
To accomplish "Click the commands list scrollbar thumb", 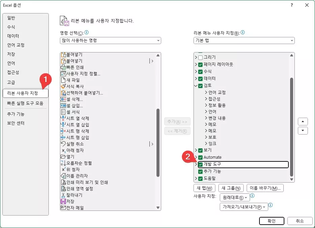I will [158, 143].
